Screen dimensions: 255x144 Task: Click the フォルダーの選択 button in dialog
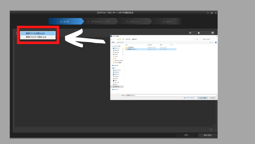203,98
